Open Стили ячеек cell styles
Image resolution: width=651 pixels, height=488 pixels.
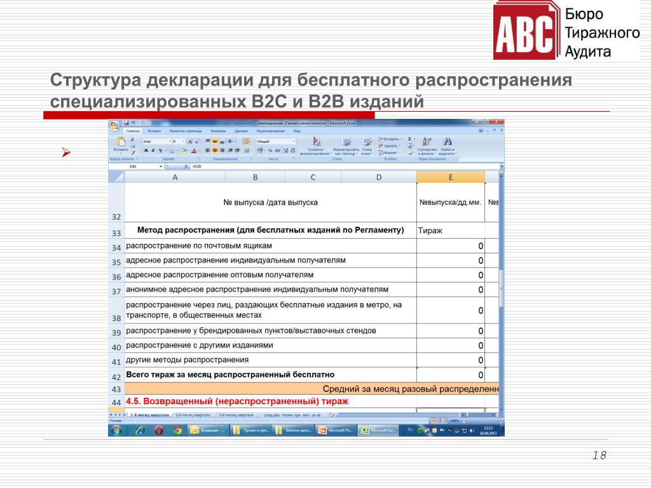(367, 146)
